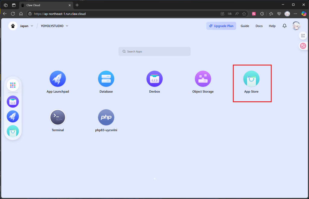Open the Docs link
The image size is (309, 199).
pos(259,26)
